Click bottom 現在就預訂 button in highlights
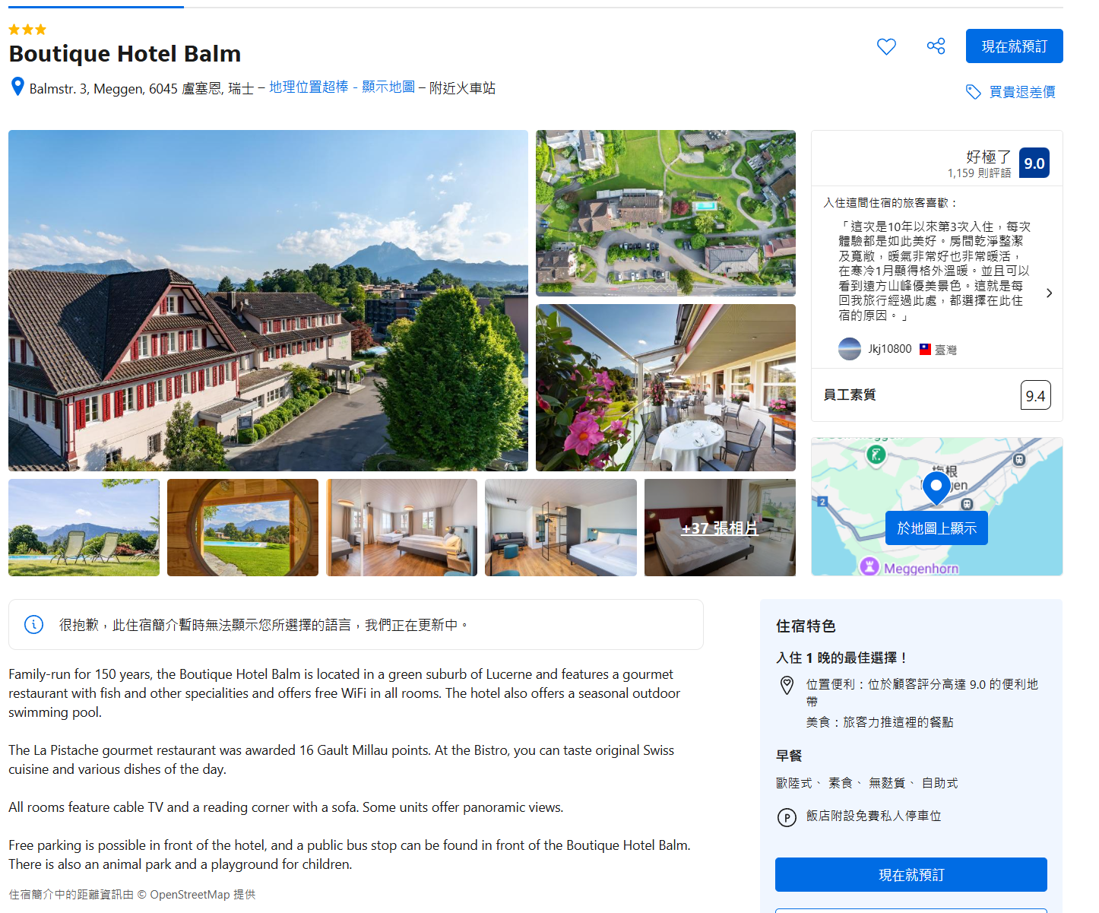The image size is (1099, 913). (x=911, y=874)
